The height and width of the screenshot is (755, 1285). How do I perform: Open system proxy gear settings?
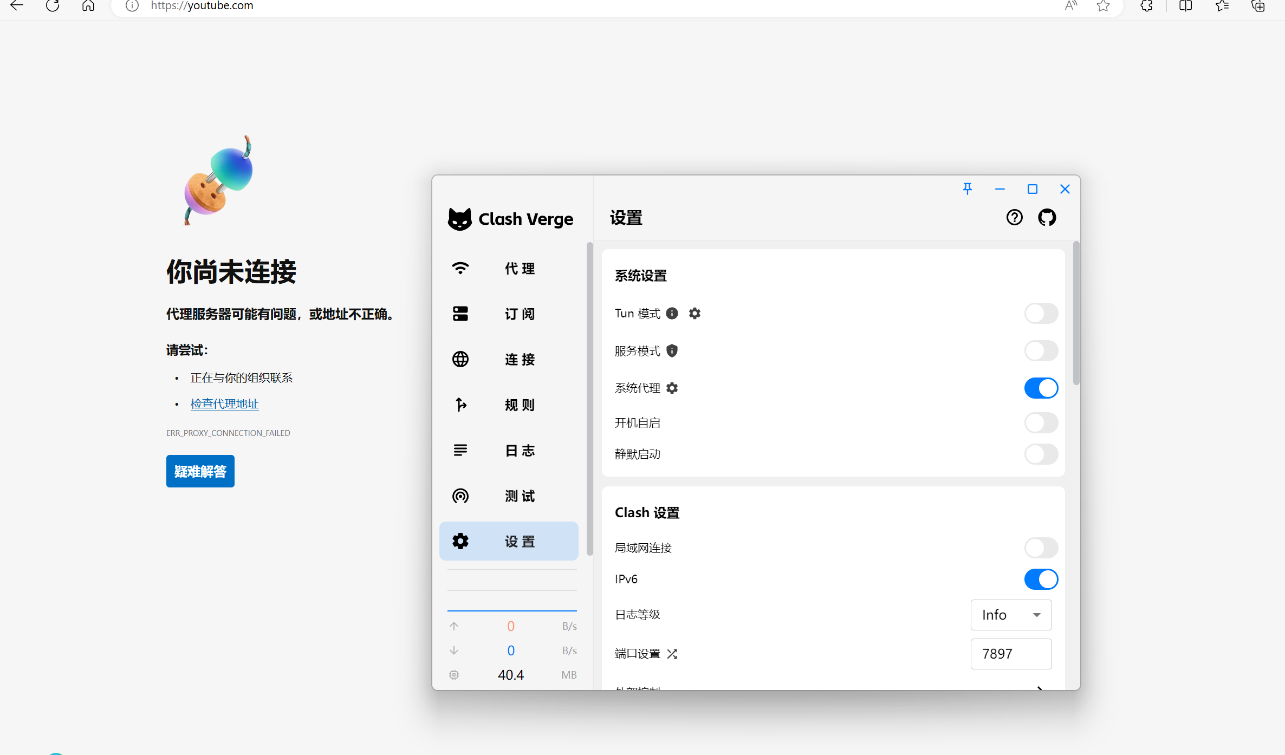[672, 388]
